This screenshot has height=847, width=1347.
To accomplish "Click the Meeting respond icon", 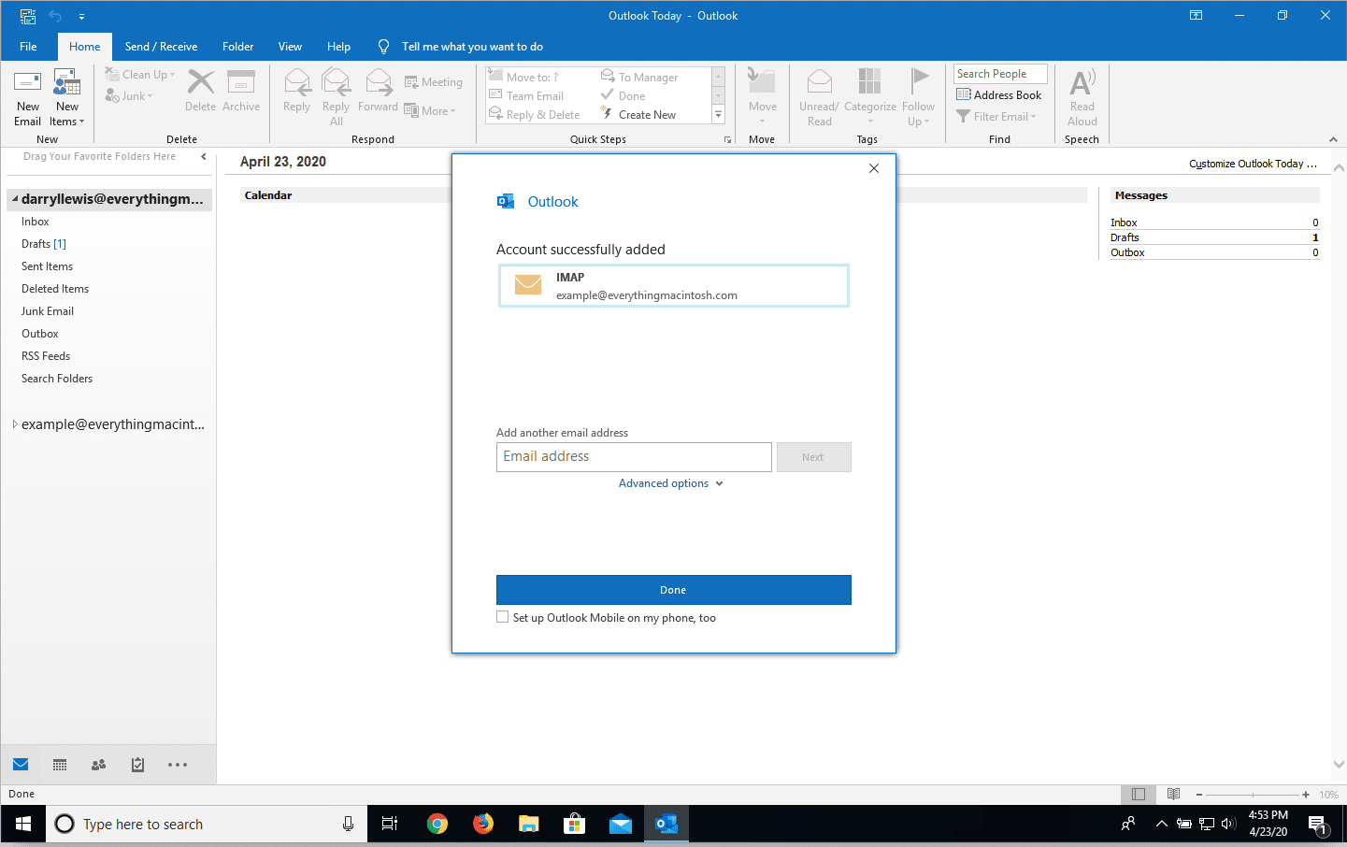I will [x=410, y=82].
